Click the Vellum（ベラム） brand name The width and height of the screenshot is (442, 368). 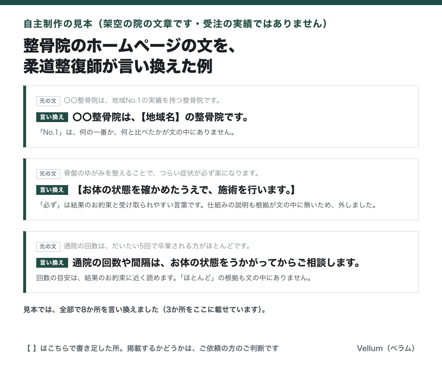pyautogui.click(x=386, y=348)
